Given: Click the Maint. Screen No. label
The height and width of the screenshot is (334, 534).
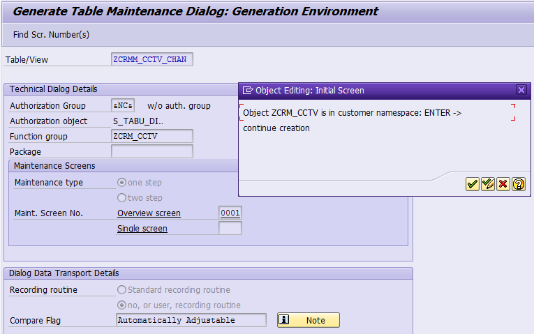Looking at the screenshot, I should point(49,213).
